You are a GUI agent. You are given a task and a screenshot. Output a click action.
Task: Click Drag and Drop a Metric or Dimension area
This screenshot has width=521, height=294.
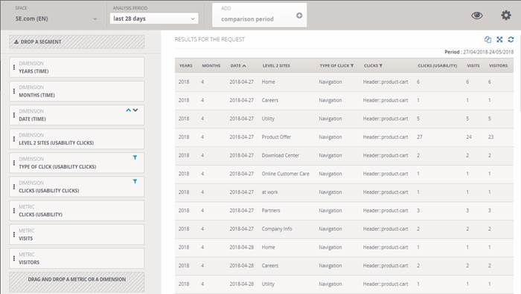coord(77,281)
